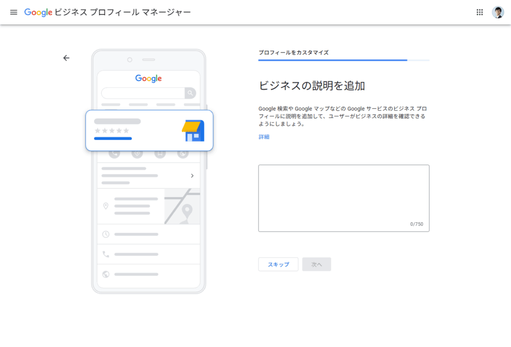This screenshot has width=511, height=347.
Task: Click the map thumbnail in phone mockup
Action: pyautogui.click(x=182, y=206)
